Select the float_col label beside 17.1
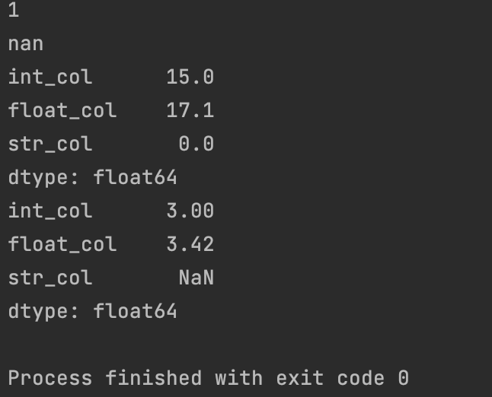This screenshot has width=492, height=397. [x=62, y=110]
